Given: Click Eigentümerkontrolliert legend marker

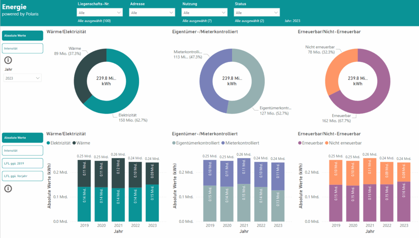Looking at the screenshot, I should (x=174, y=143).
